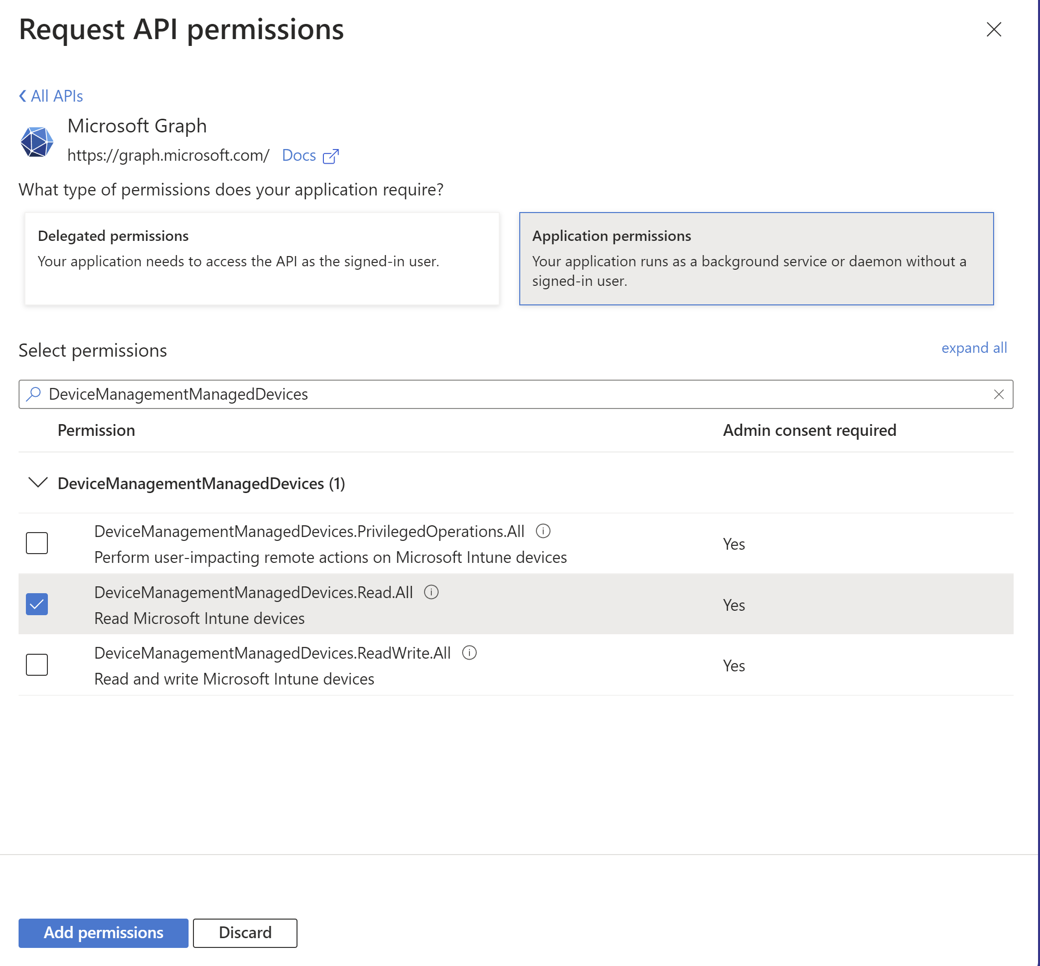Viewport: 1040px width, 966px height.
Task: Click the back chevron next to All APIs
Action: click(x=23, y=96)
